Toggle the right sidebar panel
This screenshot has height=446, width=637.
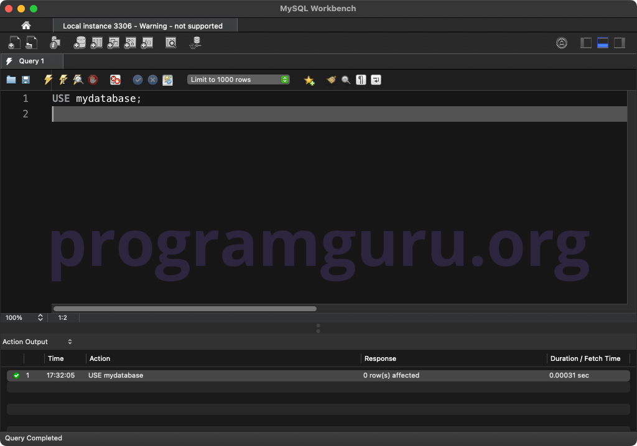[619, 43]
